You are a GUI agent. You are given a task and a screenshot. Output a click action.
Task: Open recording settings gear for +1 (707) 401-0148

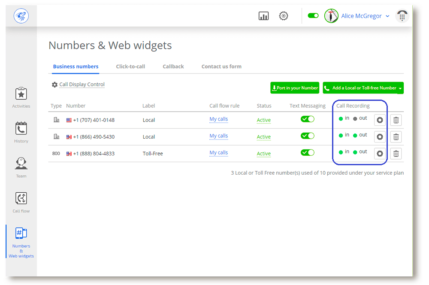pos(380,120)
